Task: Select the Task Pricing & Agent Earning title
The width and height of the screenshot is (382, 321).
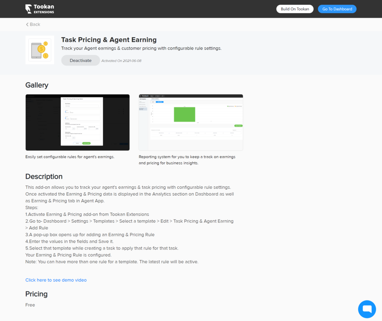Action: (109, 40)
